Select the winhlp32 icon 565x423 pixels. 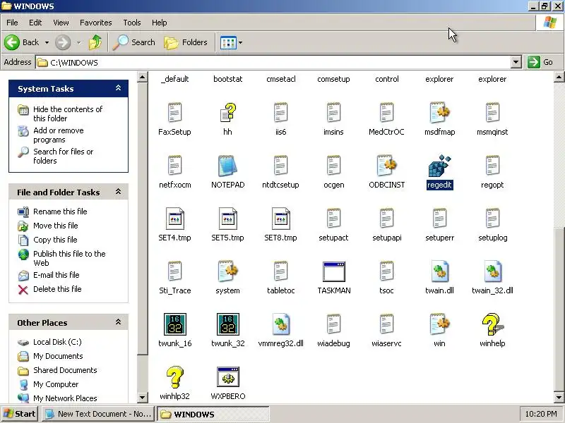coord(174,377)
